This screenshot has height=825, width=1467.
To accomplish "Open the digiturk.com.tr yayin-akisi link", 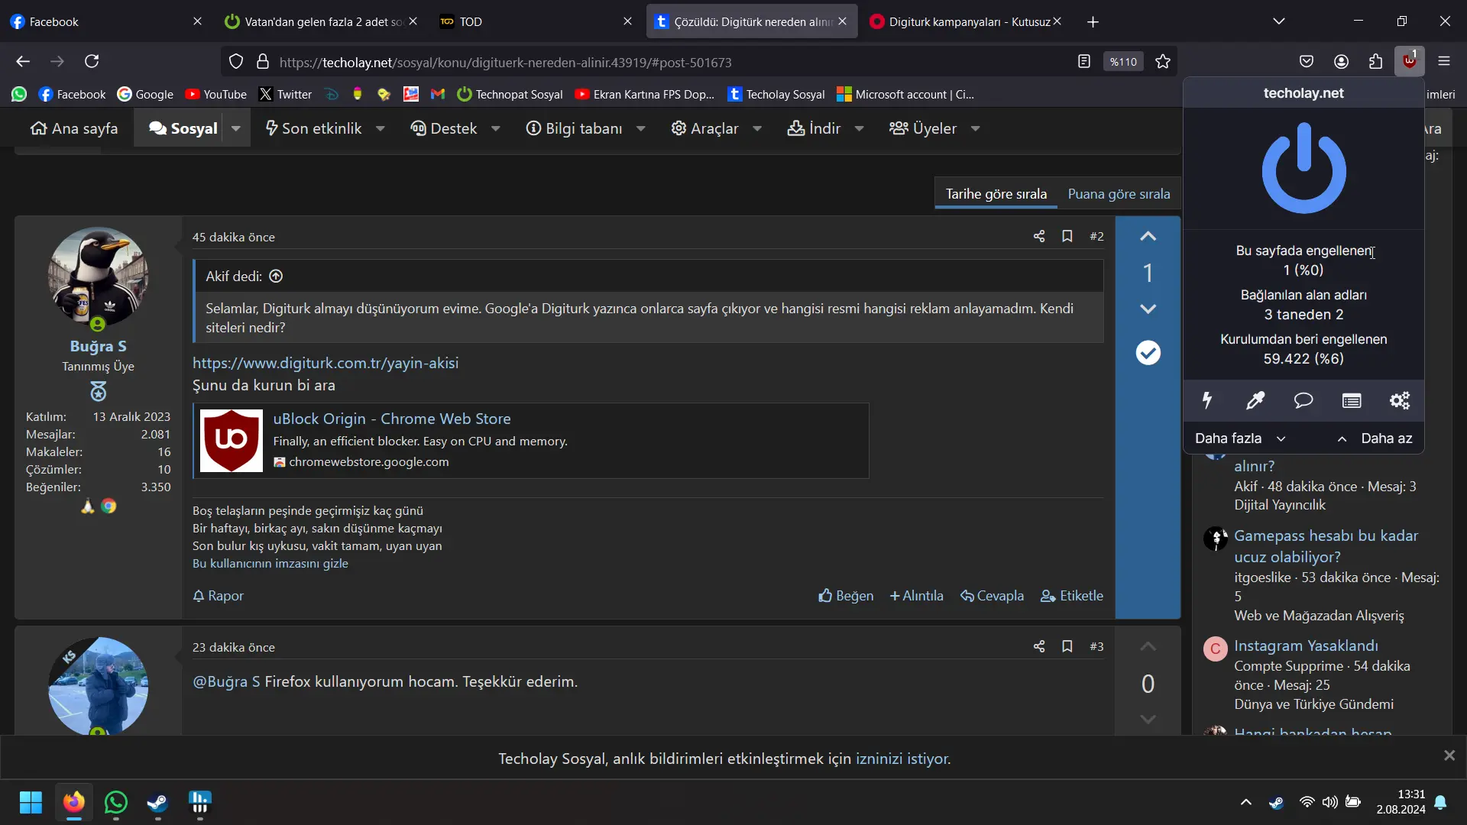I will pyautogui.click(x=325, y=363).
